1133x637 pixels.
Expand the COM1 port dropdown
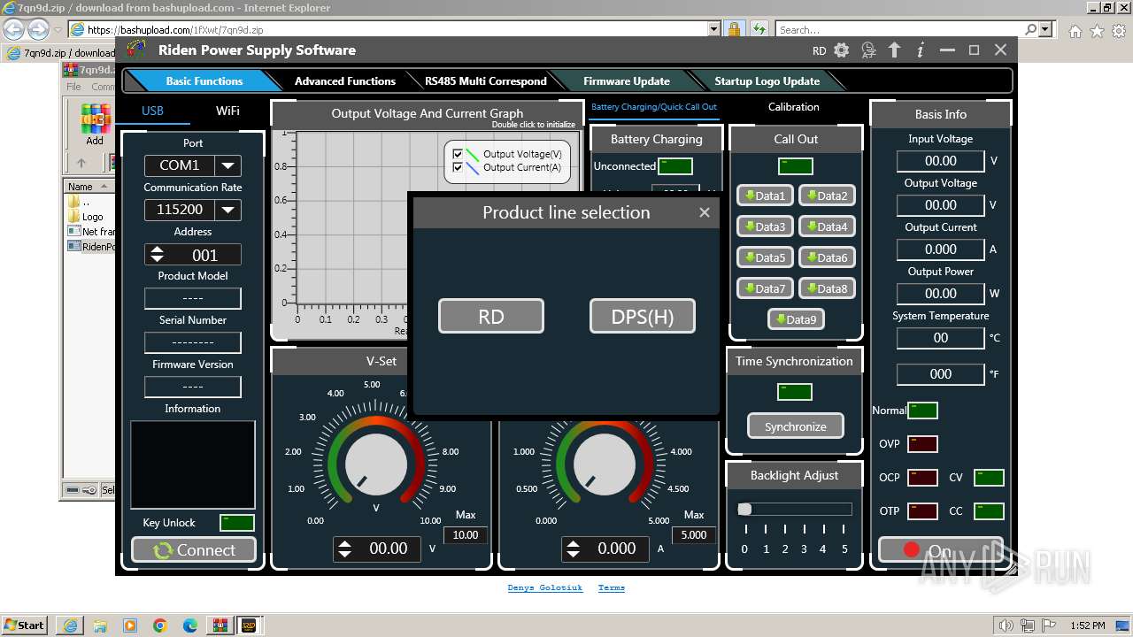tap(227, 165)
